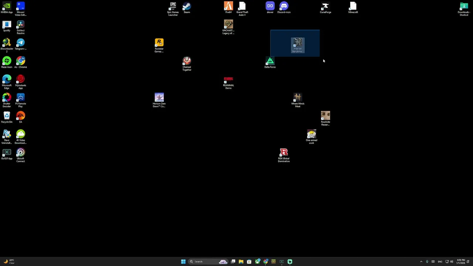Open the weather widget showing 20°C

point(9,262)
